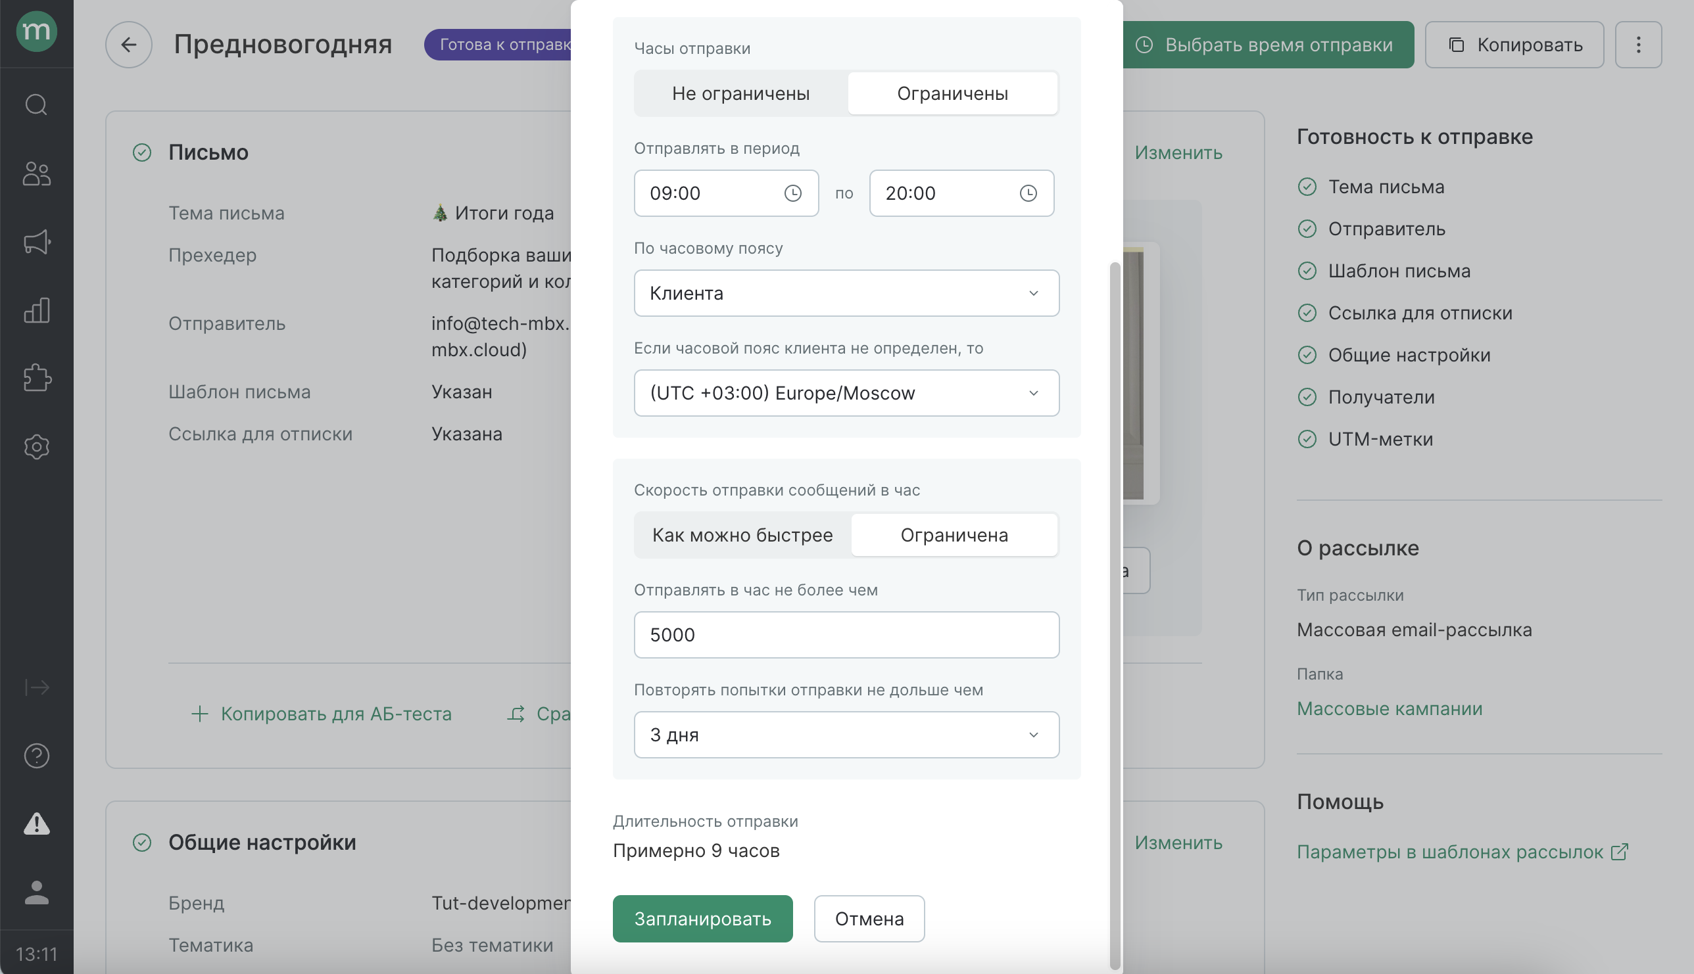1694x974 pixels.
Task: Open the reports bar chart icon
Action: point(36,310)
